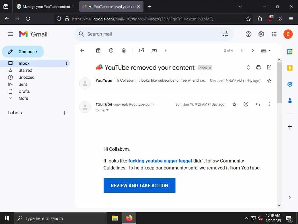The image size is (298, 224).
Task: Click REVIEW AND TAKE ACTION button
Action: (x=139, y=185)
